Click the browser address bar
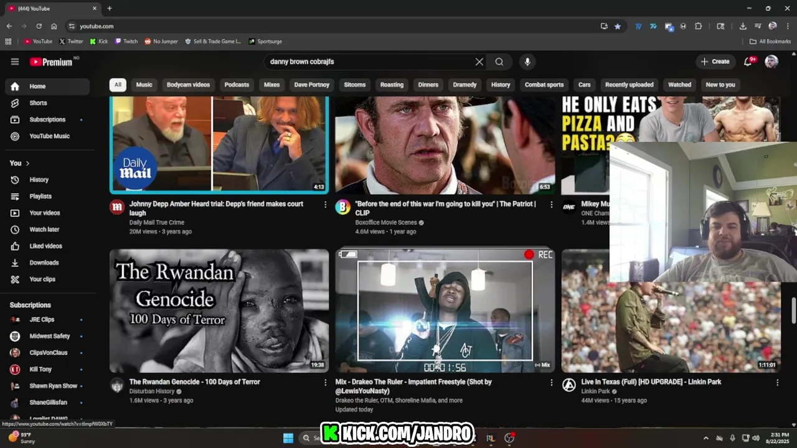Image resolution: width=797 pixels, height=448 pixels. pyautogui.click(x=336, y=26)
